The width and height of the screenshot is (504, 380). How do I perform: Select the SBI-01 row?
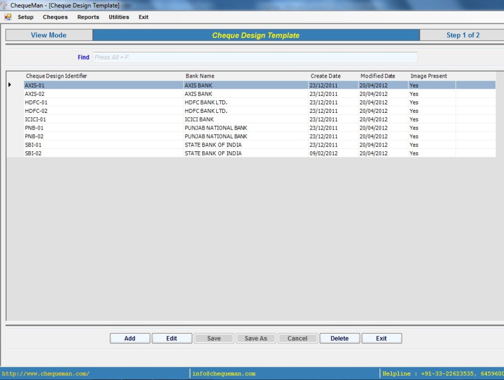(260, 145)
